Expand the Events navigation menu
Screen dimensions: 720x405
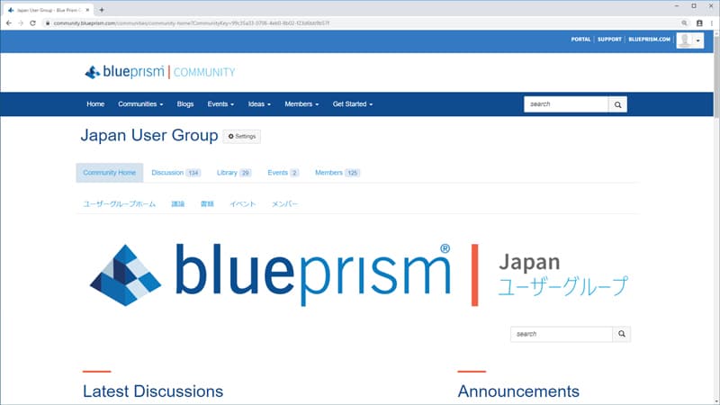tap(220, 104)
